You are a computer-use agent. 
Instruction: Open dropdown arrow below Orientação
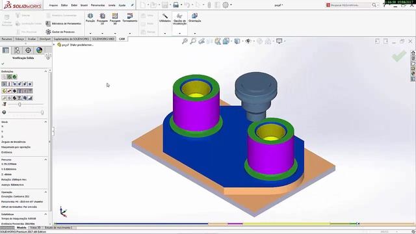point(195,33)
